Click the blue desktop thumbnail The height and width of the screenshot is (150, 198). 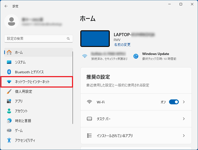click(x=95, y=38)
